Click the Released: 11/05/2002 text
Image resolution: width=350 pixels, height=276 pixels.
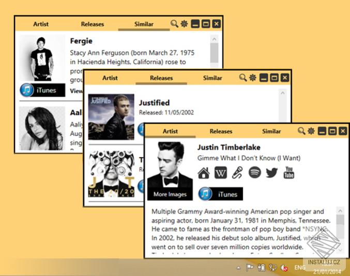pos(166,112)
